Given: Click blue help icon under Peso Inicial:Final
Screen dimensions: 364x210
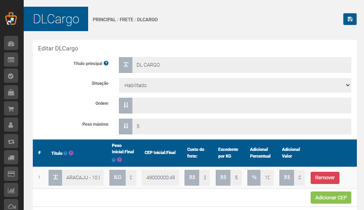Looking at the screenshot, I should [x=114, y=160].
